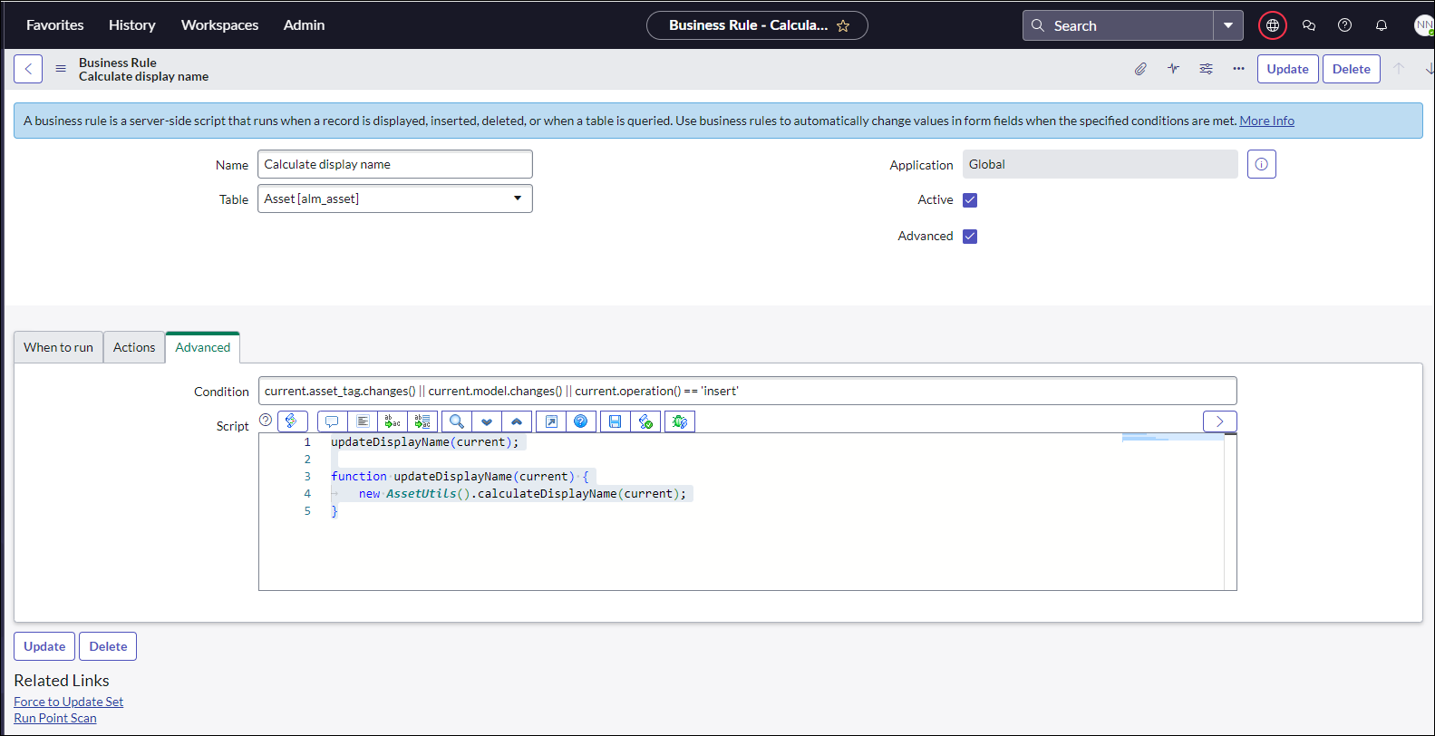Uncheck the Advanced checkbox
Image resolution: width=1435 pixels, height=736 pixels.
click(970, 237)
